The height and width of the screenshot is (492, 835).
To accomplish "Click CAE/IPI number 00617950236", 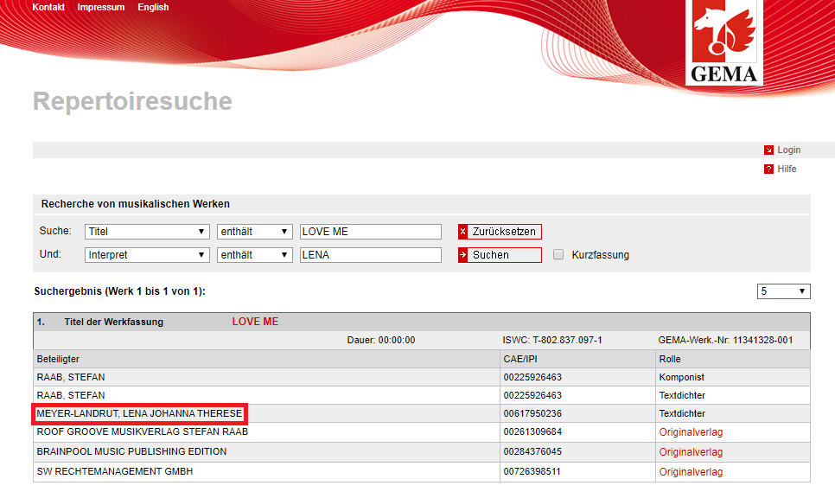I will 532,413.
